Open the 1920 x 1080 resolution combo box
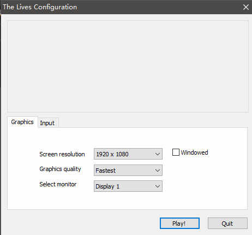252x235 pixels. pyautogui.click(x=128, y=154)
